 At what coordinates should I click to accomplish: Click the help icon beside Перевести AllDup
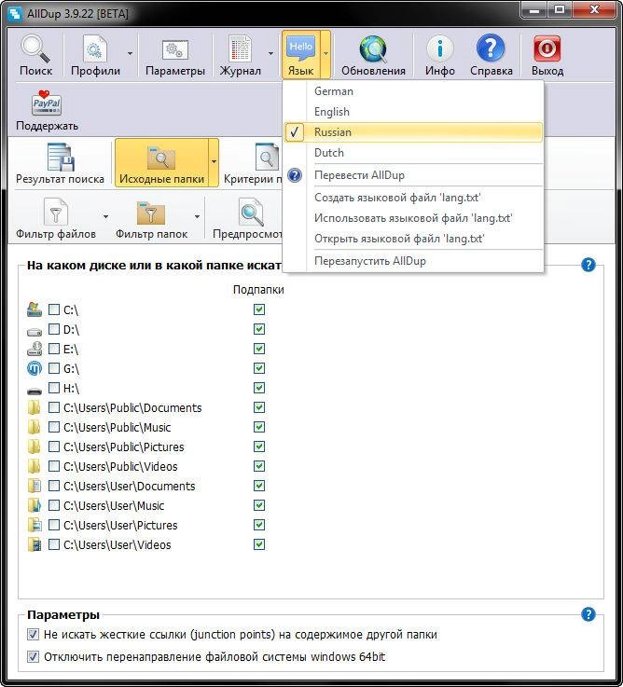coord(295,175)
